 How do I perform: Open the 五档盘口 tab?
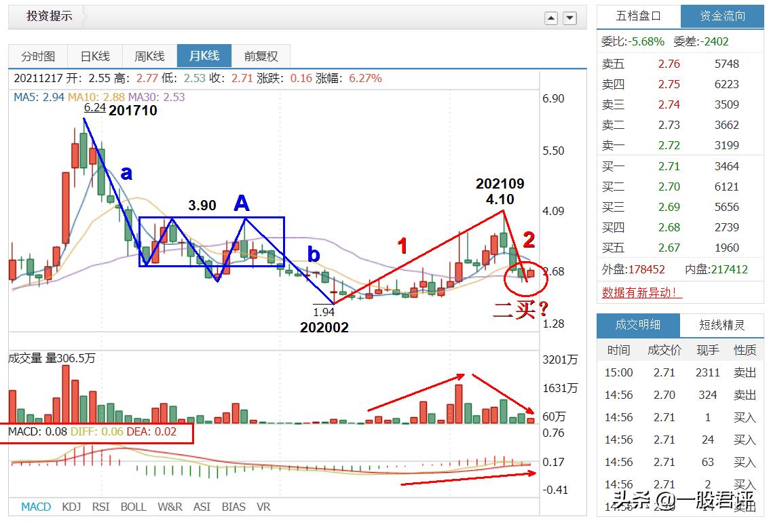(x=639, y=16)
